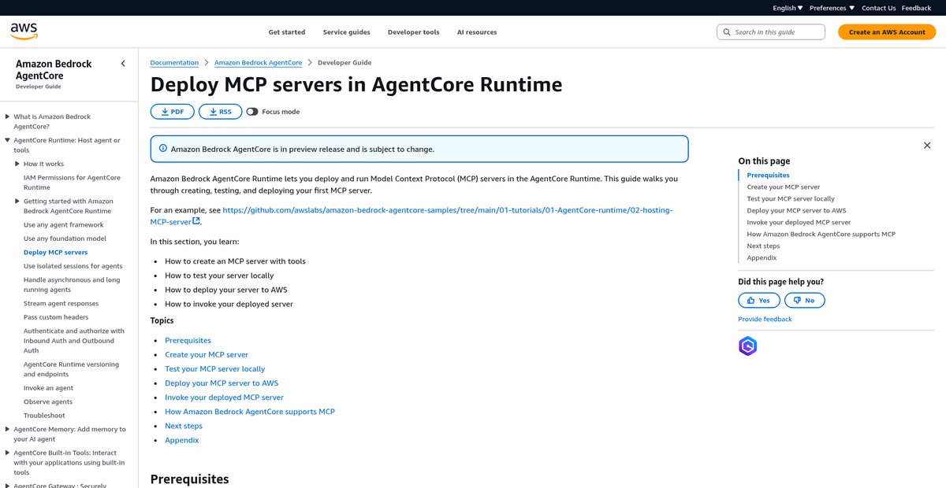
Task: Jump to Next steps in Topics list
Action: pyautogui.click(x=184, y=426)
